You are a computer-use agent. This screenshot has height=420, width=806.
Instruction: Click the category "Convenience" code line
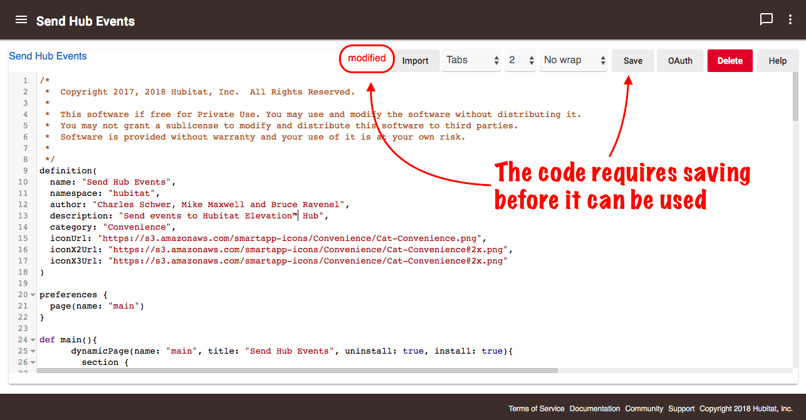point(113,227)
